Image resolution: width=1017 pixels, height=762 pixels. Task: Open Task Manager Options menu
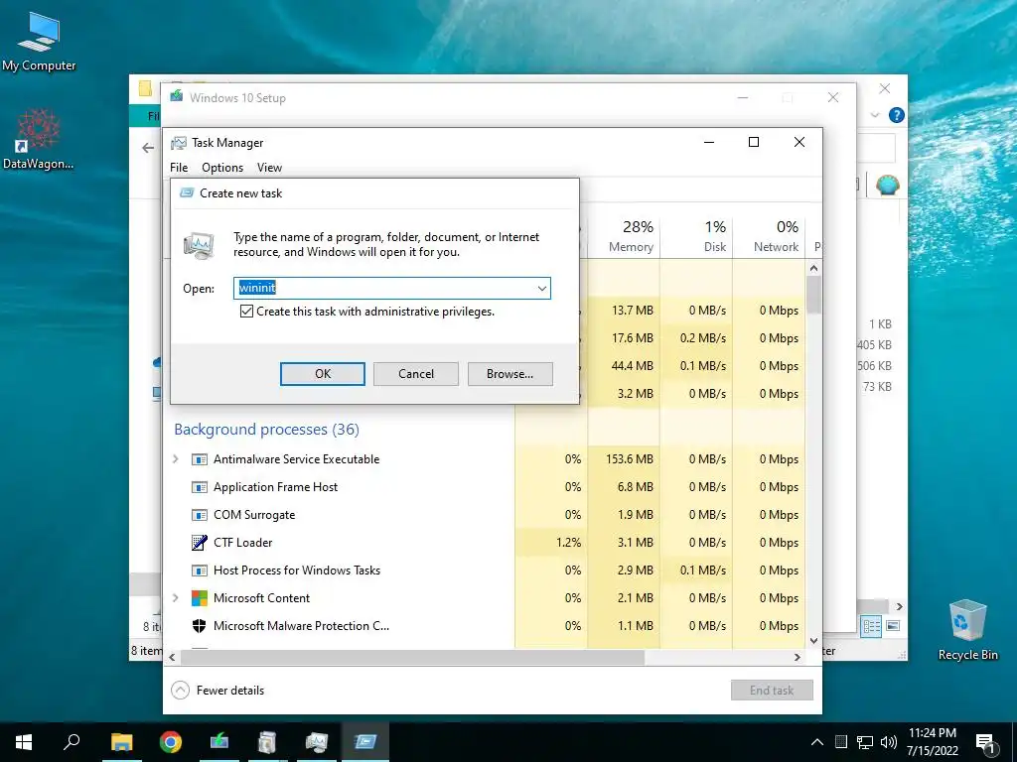(222, 168)
